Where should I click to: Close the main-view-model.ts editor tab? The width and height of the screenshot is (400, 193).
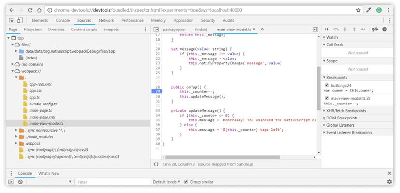pyautogui.click(x=254, y=30)
